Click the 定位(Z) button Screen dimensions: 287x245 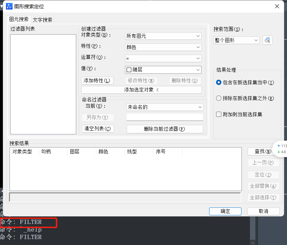[x=263, y=175]
